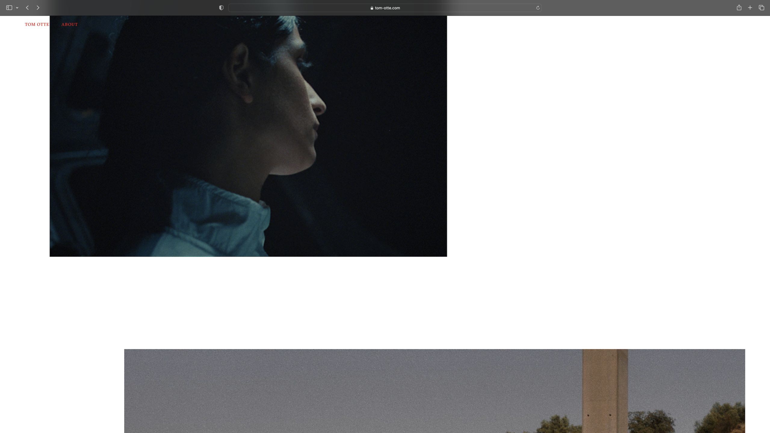The width and height of the screenshot is (770, 433).
Task: Click the lock icon in address bar
Action: [372, 8]
